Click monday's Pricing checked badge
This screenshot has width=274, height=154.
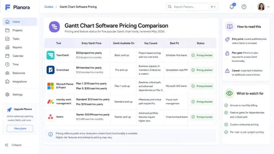[x=202, y=102]
